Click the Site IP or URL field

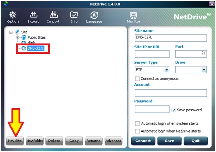(x=152, y=54)
